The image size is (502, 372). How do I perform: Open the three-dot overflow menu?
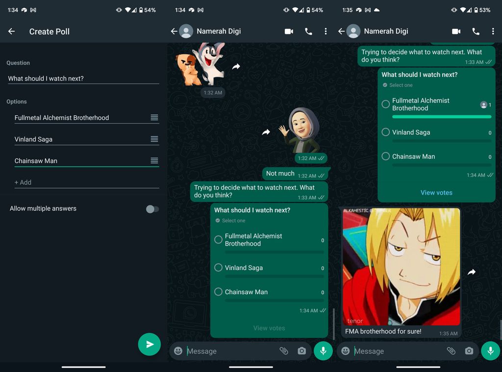(x=493, y=31)
